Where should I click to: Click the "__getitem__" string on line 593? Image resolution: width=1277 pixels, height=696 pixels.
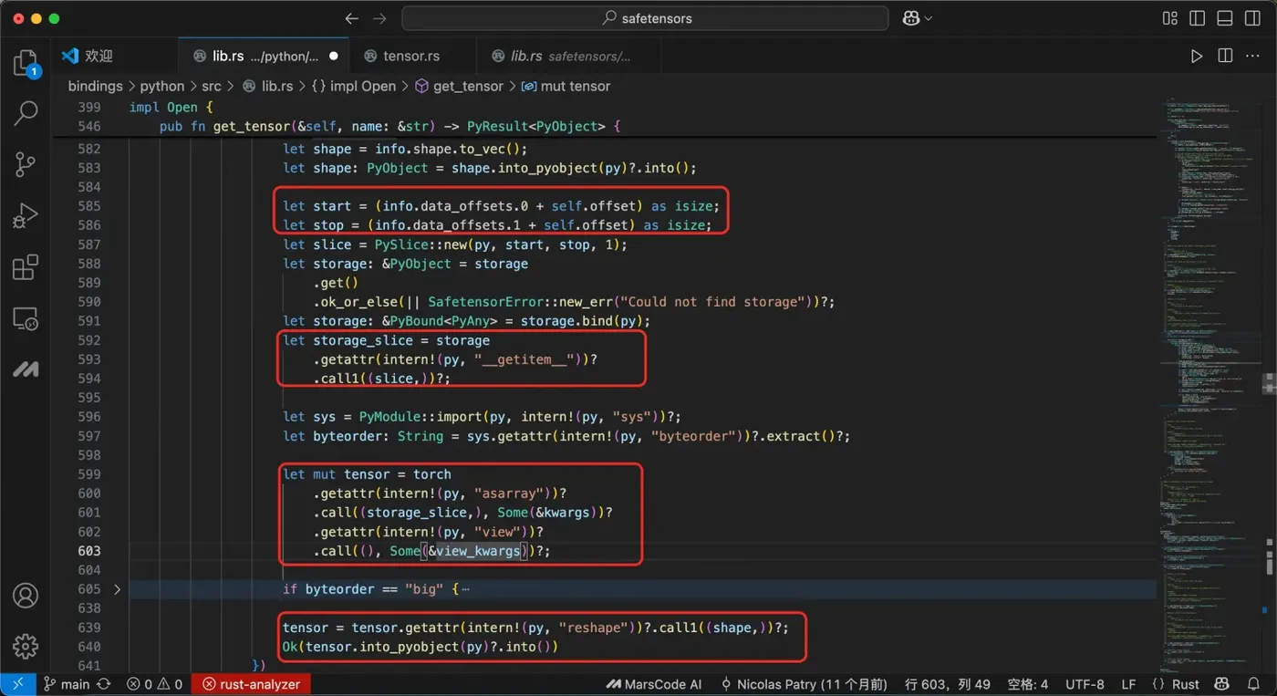click(x=526, y=359)
